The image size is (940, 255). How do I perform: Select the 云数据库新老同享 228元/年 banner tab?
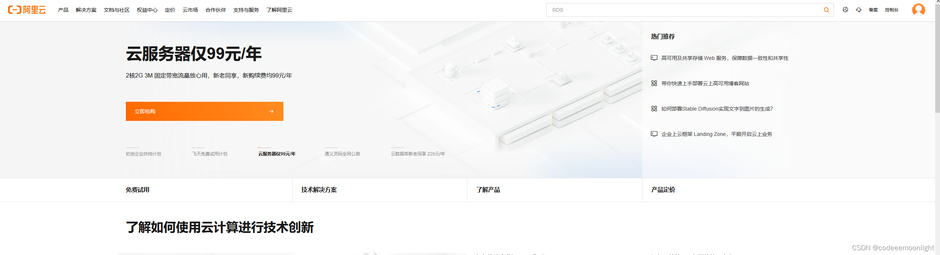point(418,154)
